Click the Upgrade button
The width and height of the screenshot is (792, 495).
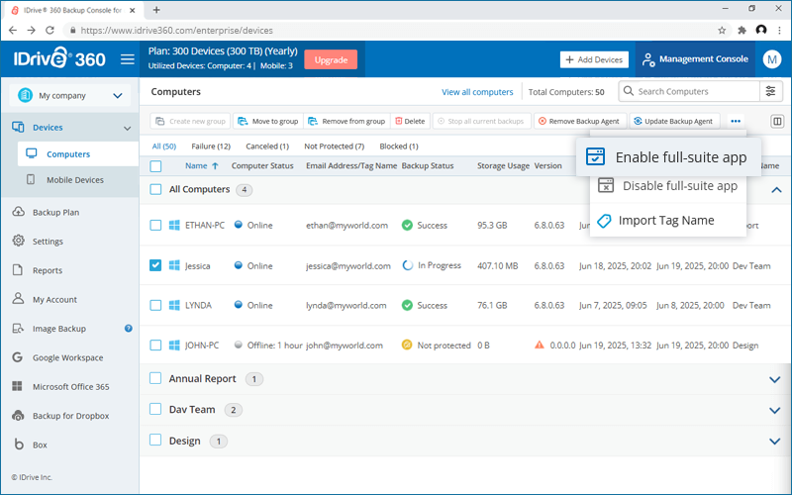point(331,59)
